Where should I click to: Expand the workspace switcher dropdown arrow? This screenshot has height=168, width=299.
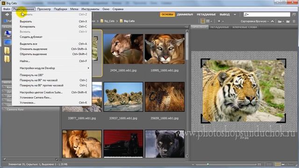pyautogui.click(x=235, y=14)
